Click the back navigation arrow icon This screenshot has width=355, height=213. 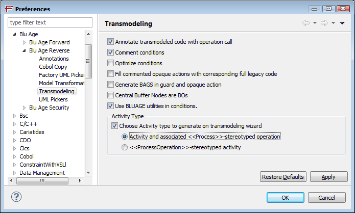[x=306, y=23]
